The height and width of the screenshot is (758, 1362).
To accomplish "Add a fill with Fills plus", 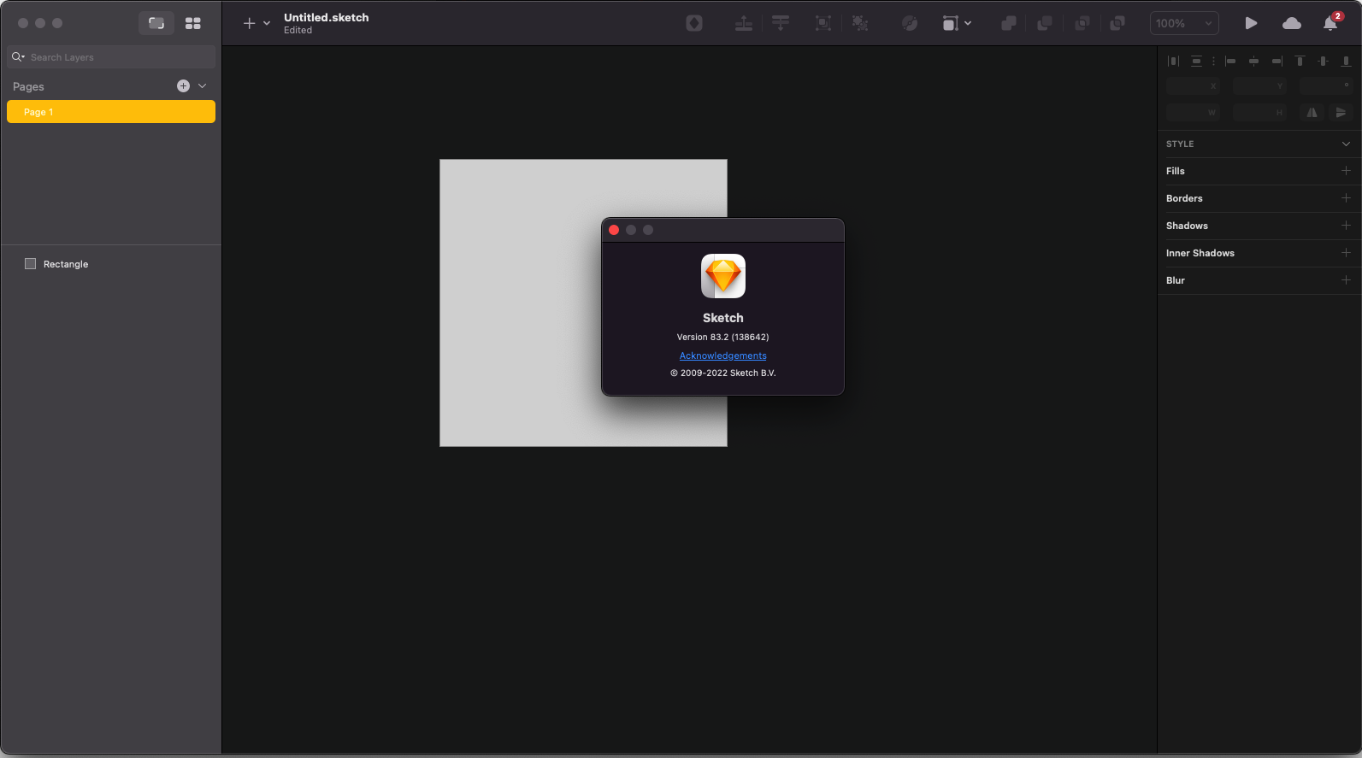I will (x=1346, y=171).
